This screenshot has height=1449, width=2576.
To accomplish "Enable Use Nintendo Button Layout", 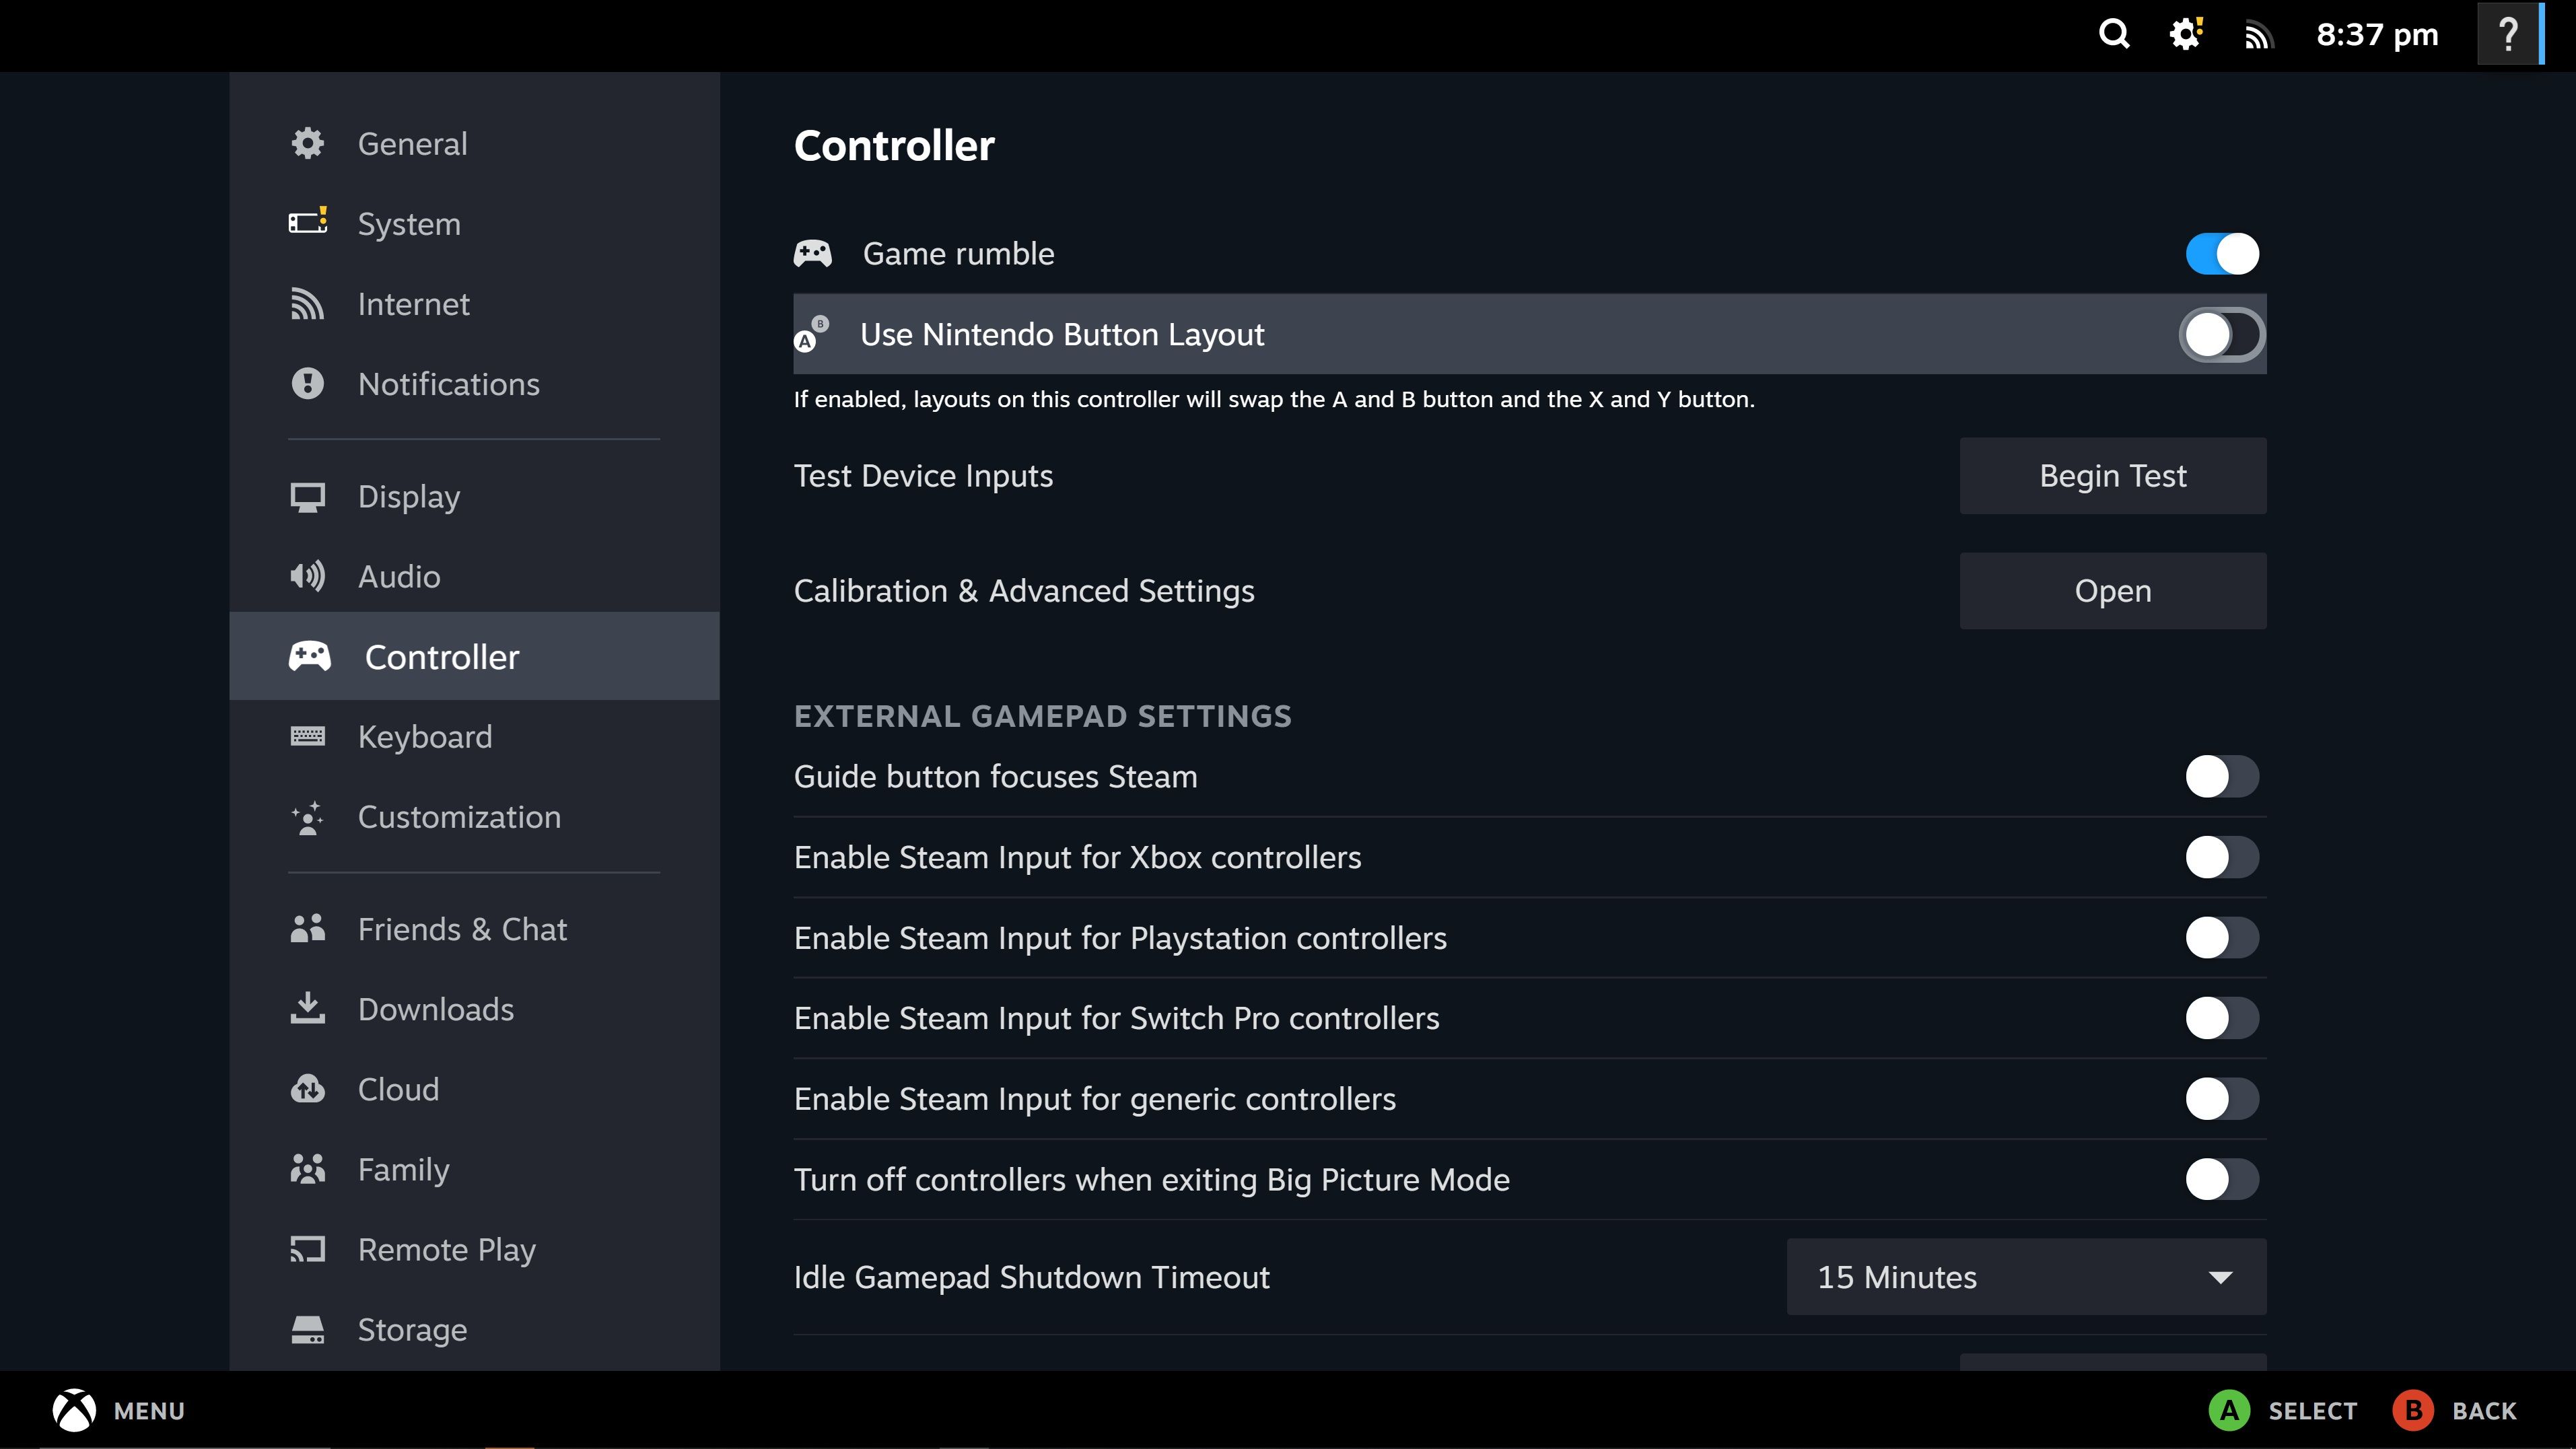I will pyautogui.click(x=2221, y=335).
